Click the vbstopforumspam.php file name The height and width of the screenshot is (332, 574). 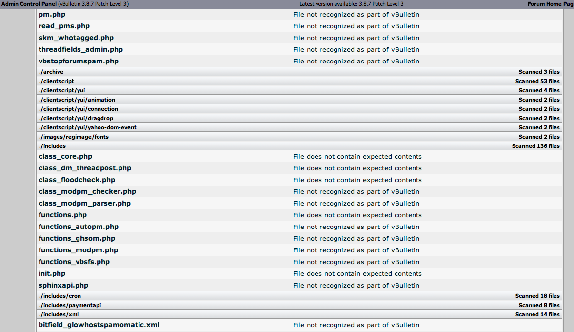point(79,61)
